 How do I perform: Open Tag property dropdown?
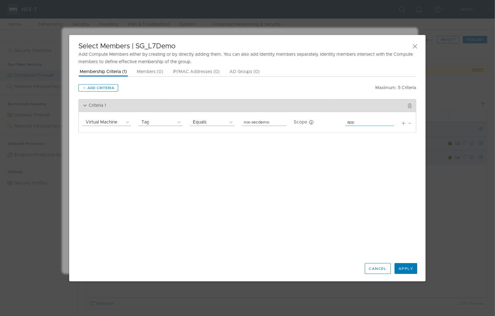tap(160, 122)
